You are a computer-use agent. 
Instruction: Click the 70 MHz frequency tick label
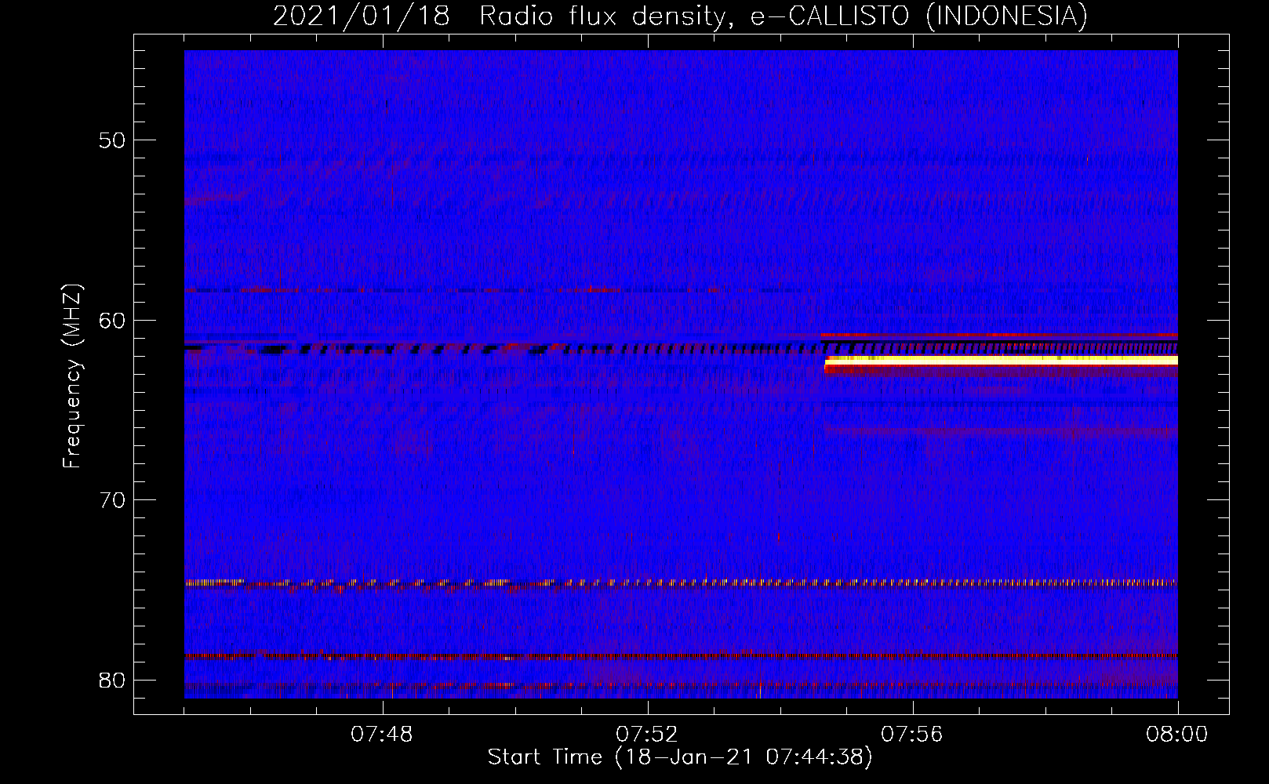pos(113,499)
